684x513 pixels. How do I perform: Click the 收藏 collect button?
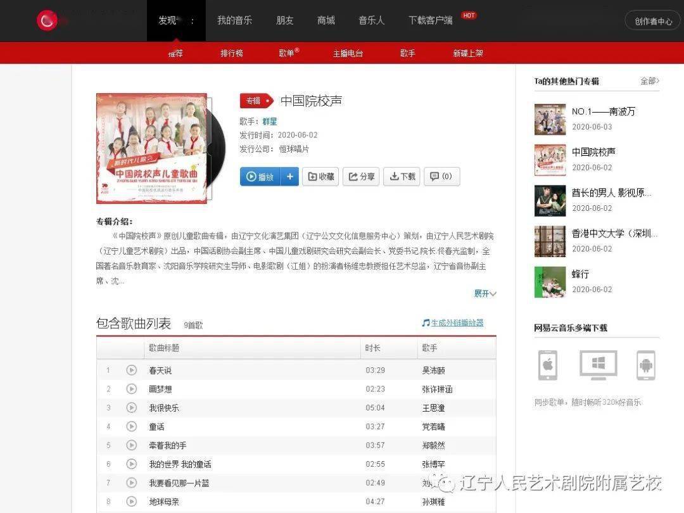320,176
